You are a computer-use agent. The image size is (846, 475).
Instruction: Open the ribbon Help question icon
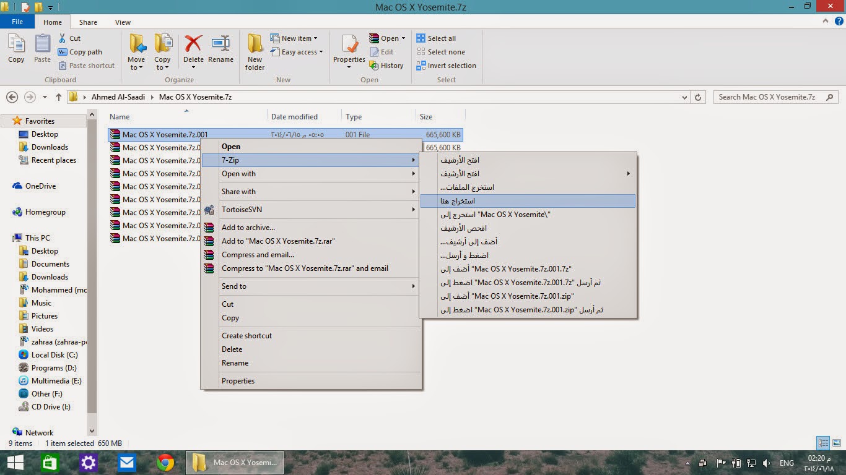(838, 22)
